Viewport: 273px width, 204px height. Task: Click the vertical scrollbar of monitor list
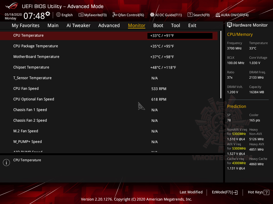(221, 65)
